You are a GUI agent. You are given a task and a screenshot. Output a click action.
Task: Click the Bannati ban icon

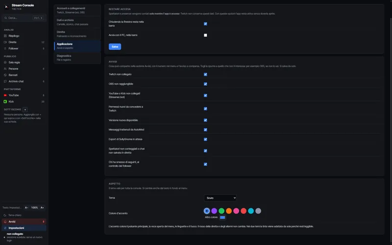(5, 75)
